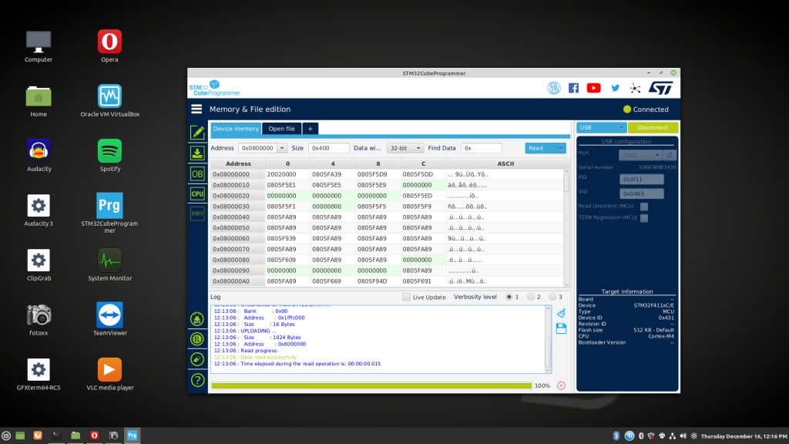Clear the log with the broom icon
Image resolution: width=789 pixels, height=444 pixels.
(x=561, y=314)
